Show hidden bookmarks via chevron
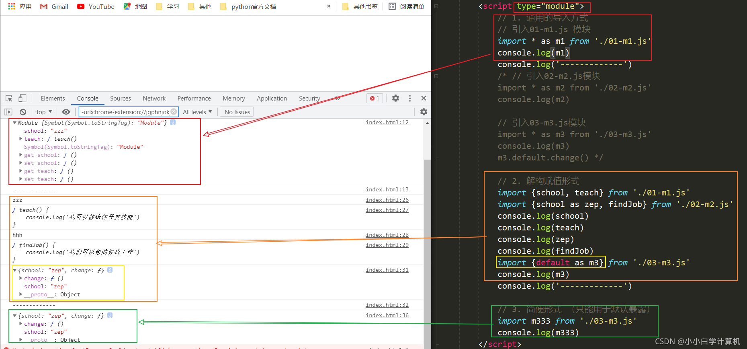The height and width of the screenshot is (349, 747). 329,6
